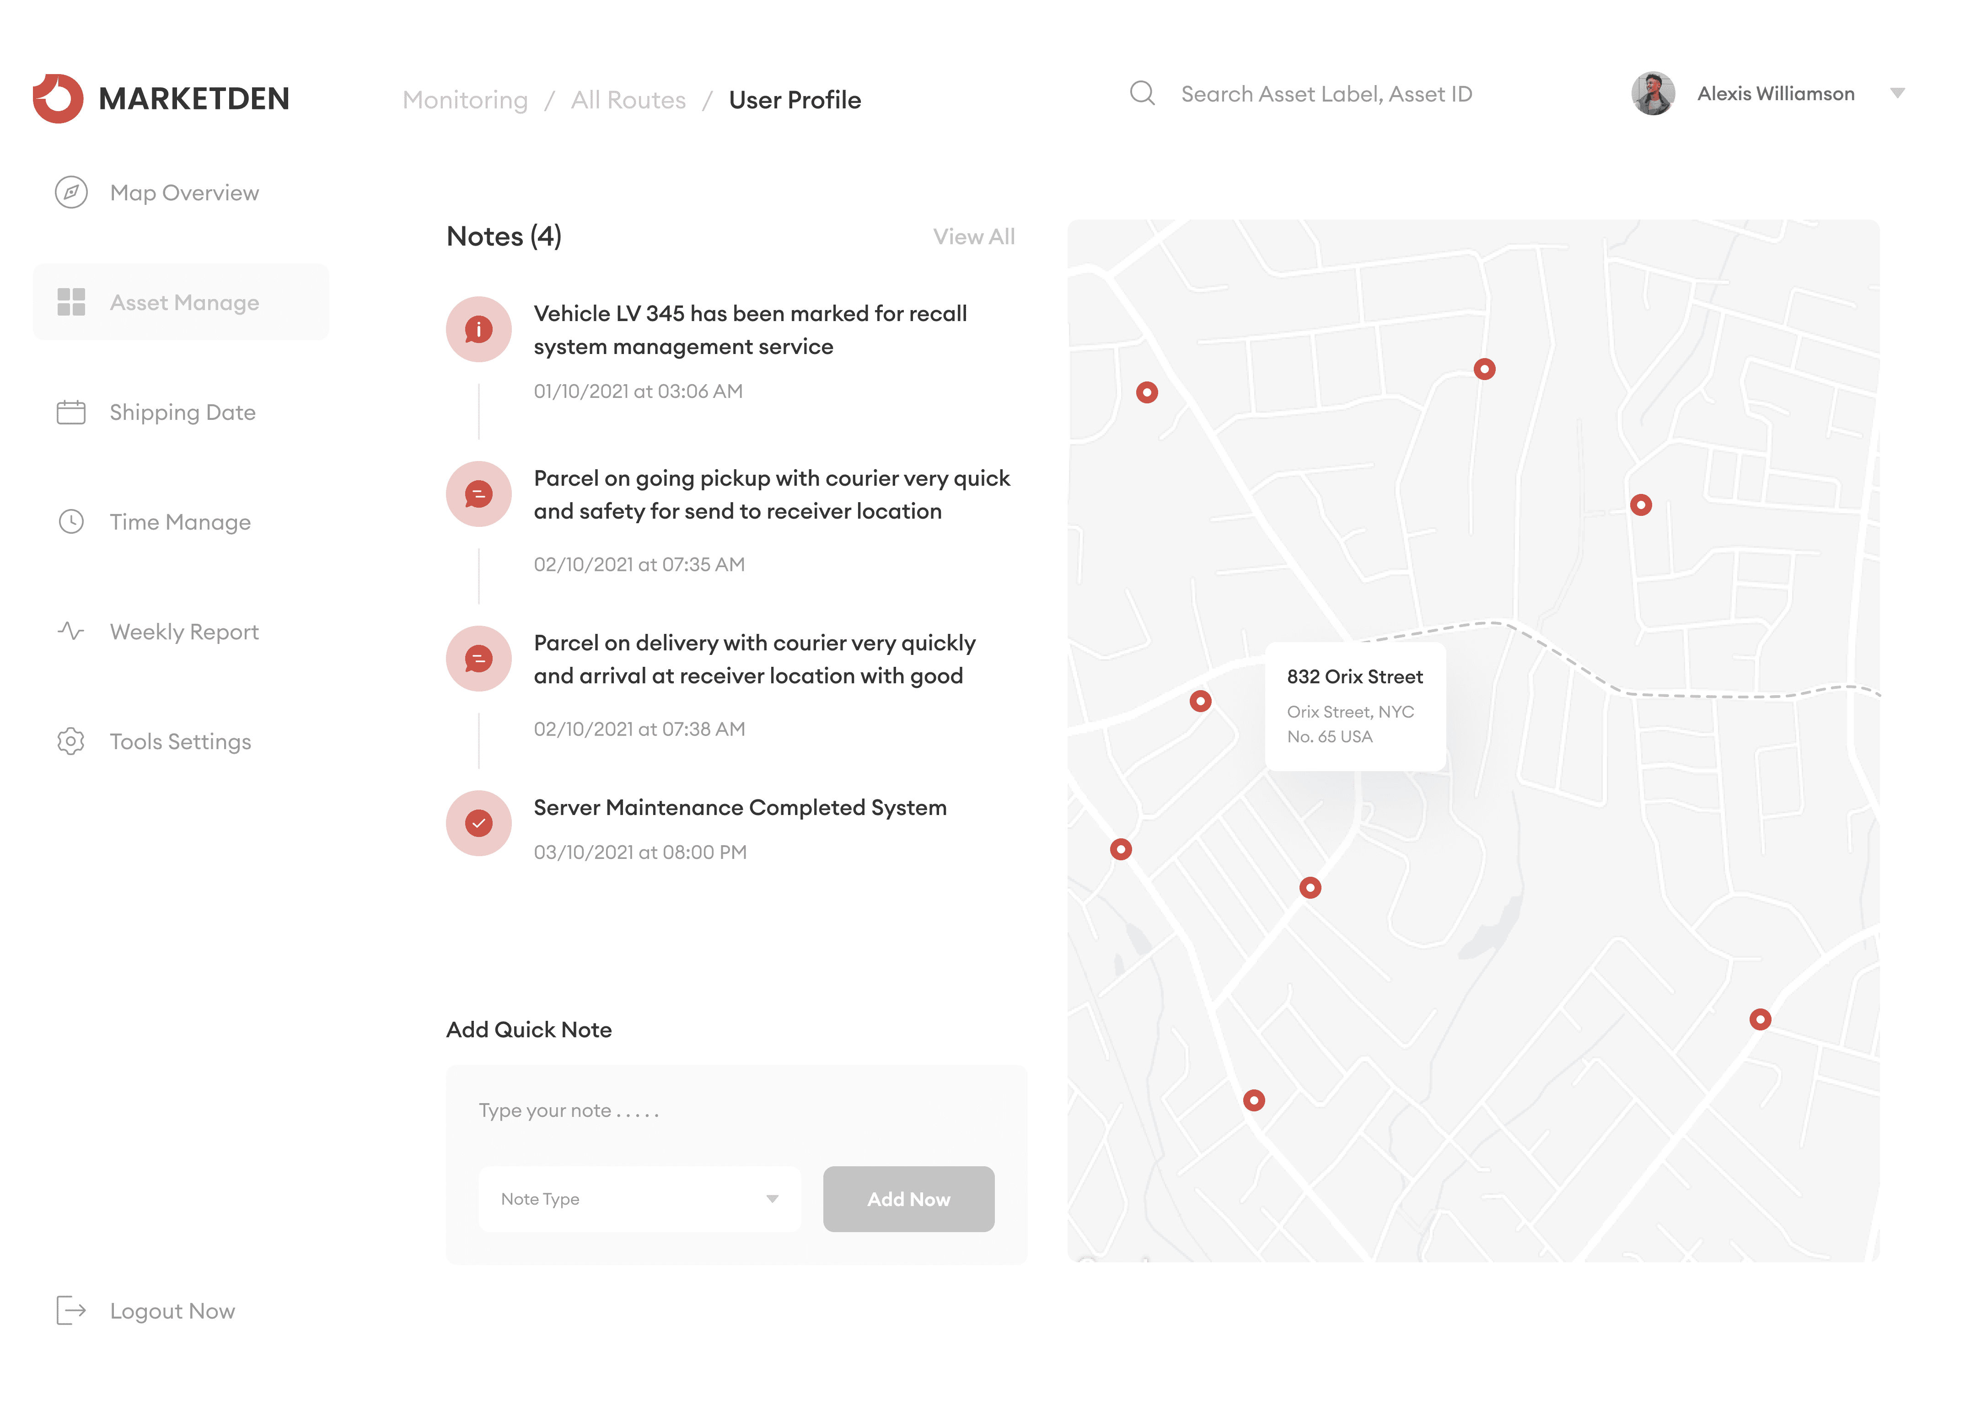The height and width of the screenshot is (1405, 1976).
Task: Click the Time Manage clock icon
Action: (71, 522)
